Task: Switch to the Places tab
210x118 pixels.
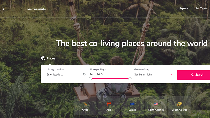Action: pyautogui.click(x=48, y=58)
